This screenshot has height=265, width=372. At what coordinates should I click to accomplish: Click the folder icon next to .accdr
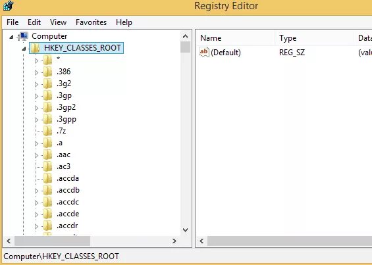point(47,226)
